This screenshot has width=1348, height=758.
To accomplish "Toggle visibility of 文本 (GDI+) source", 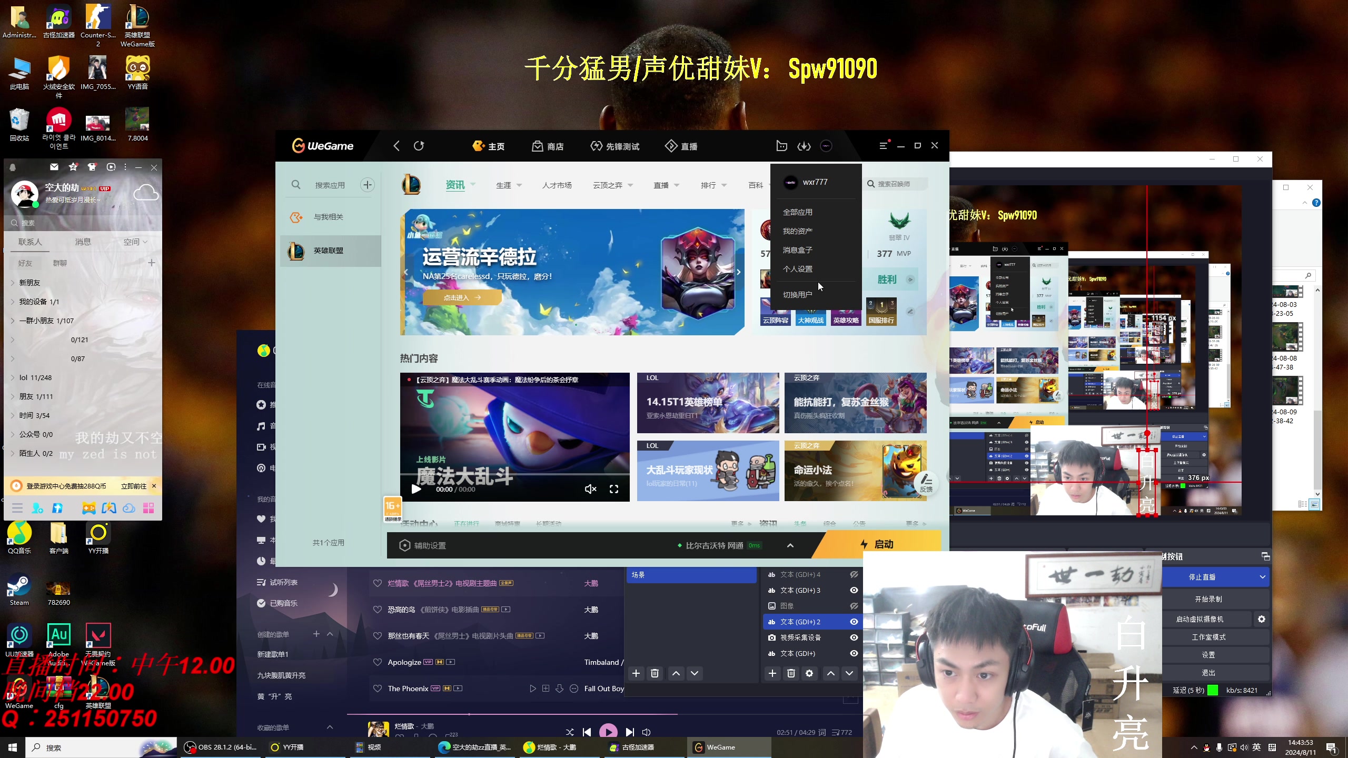I will (854, 653).
